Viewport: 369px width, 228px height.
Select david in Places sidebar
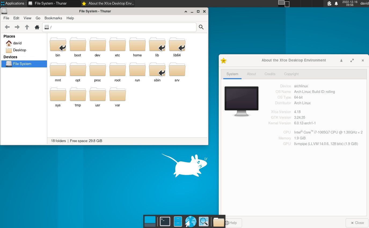[17, 43]
